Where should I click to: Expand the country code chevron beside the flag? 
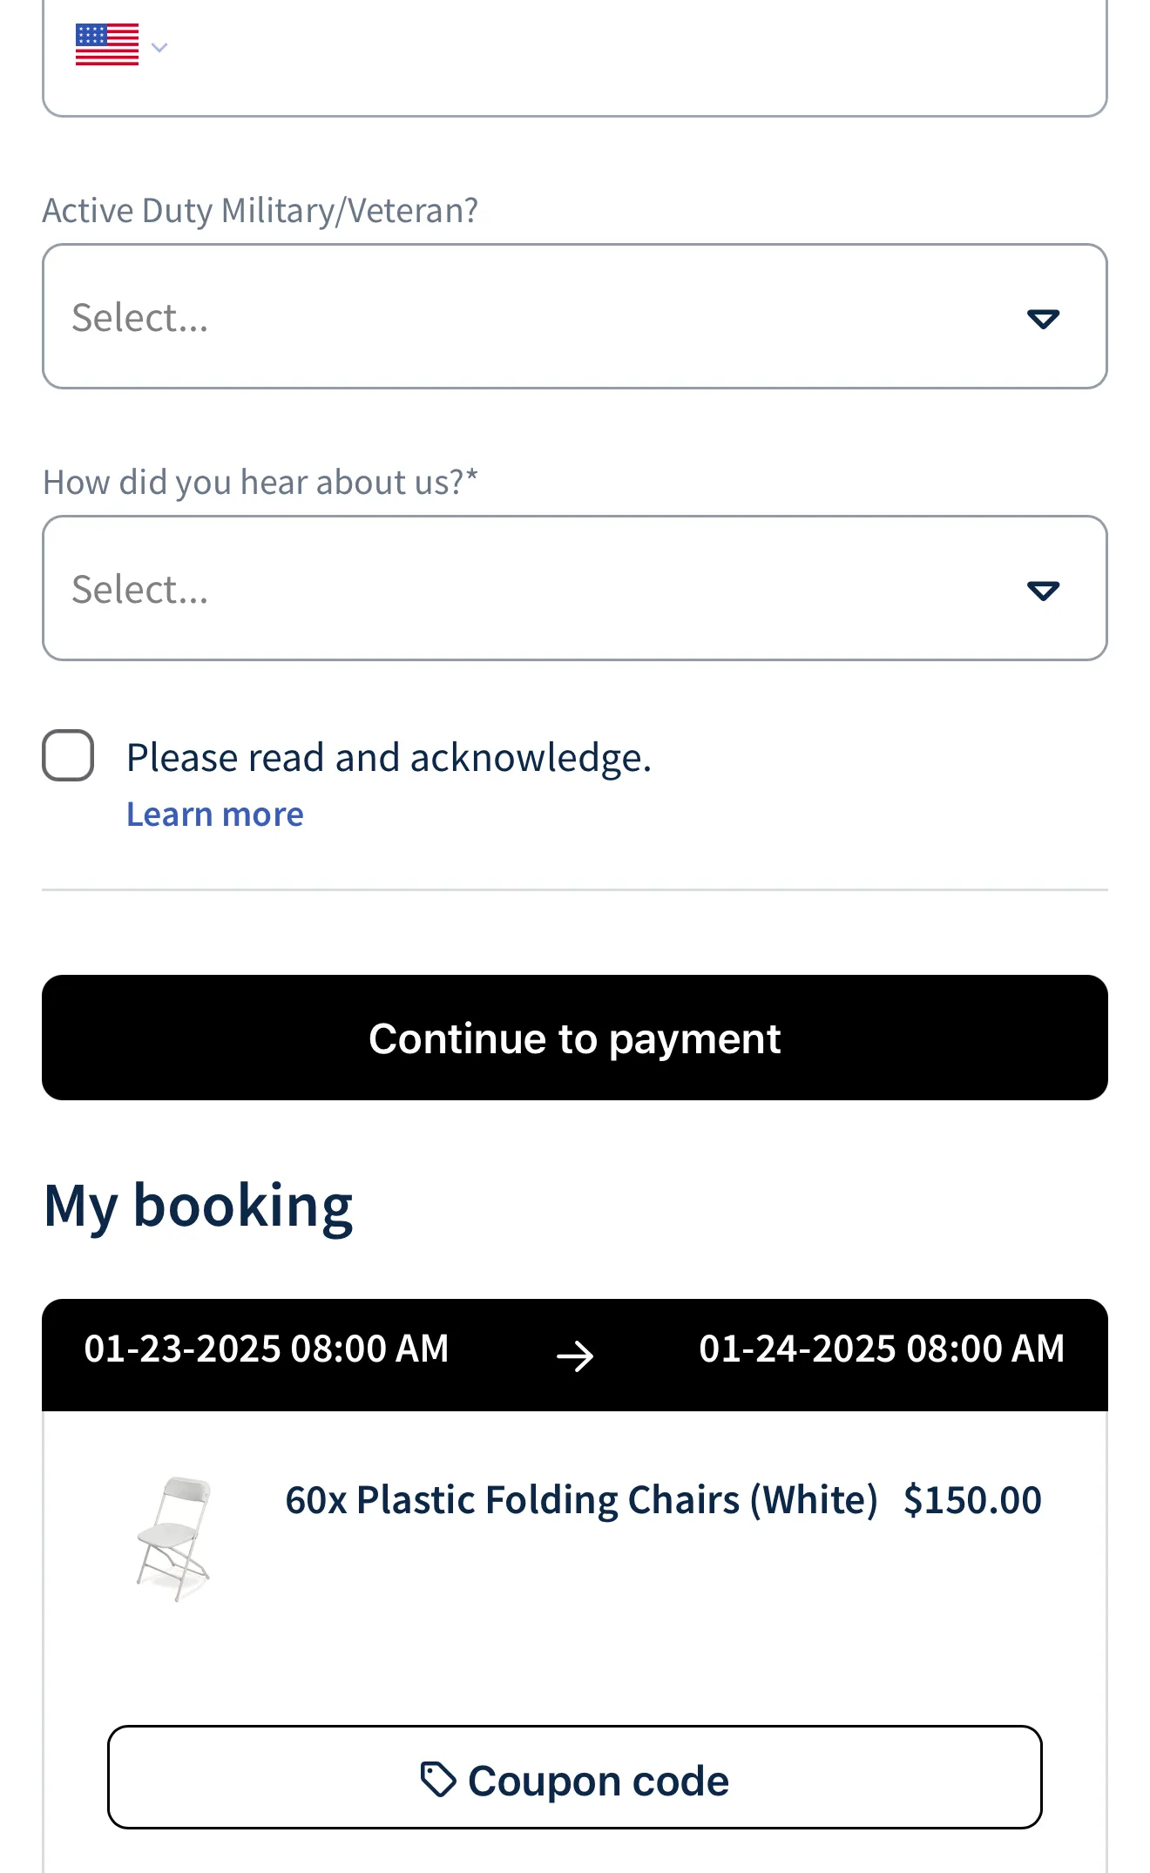pyautogui.click(x=159, y=47)
